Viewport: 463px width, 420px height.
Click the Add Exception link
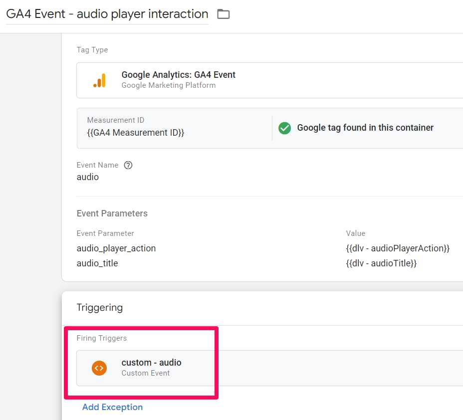[x=112, y=407]
